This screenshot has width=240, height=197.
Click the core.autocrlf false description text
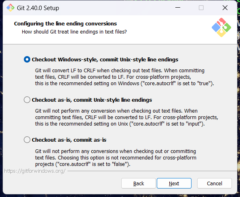[x=116, y=158]
